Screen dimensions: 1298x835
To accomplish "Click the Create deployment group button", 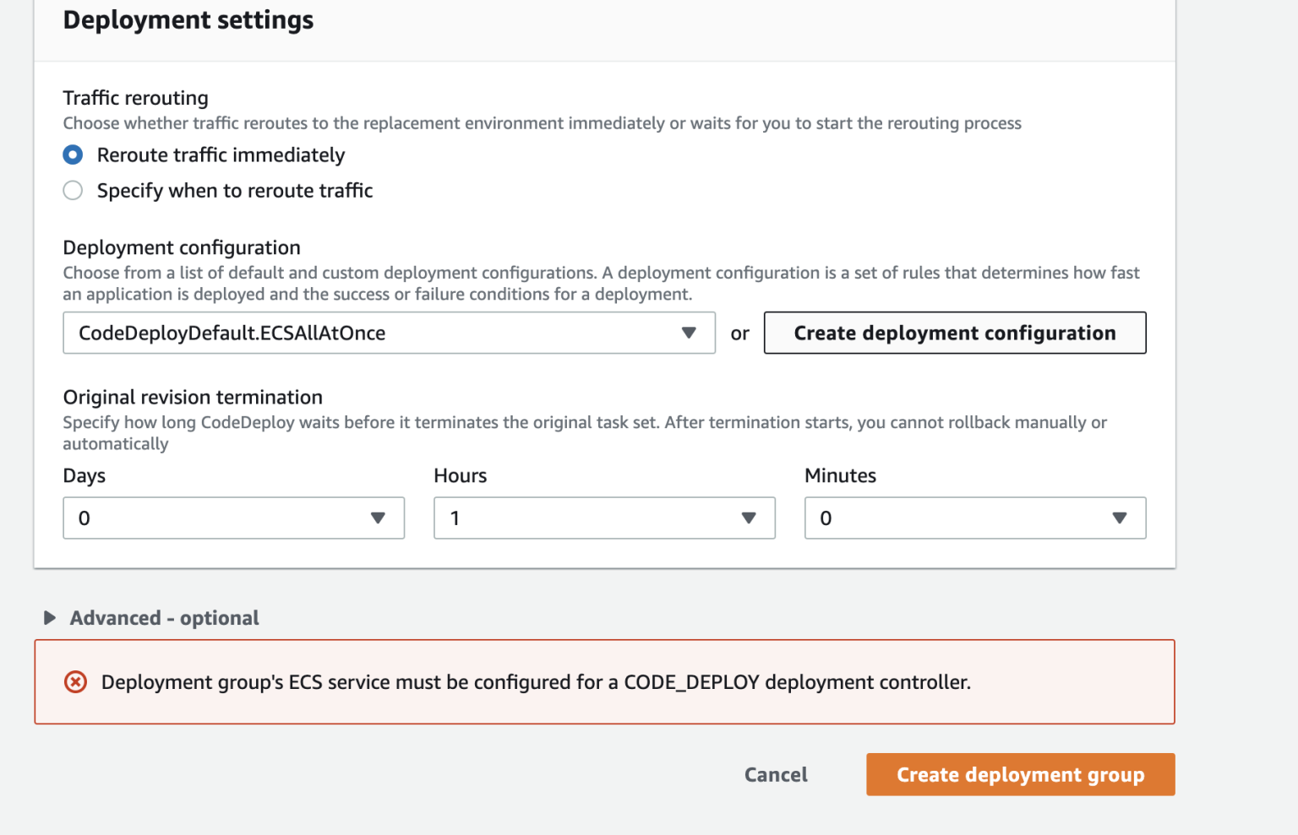I will point(1020,774).
